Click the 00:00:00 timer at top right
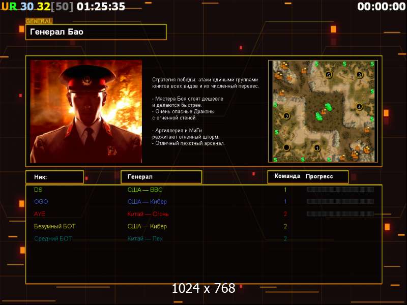 (x=381, y=7)
